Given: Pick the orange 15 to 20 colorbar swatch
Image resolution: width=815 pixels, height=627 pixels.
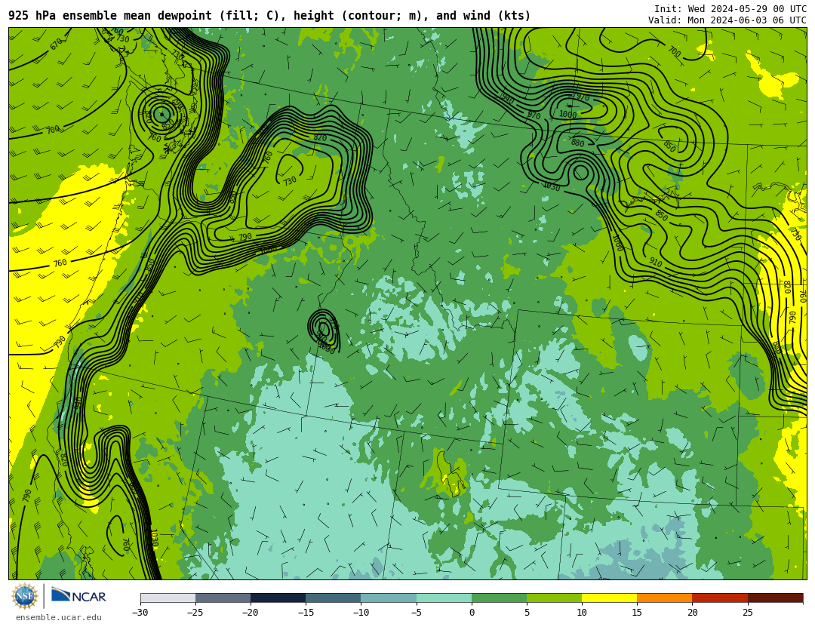Looking at the screenshot, I should [665, 598].
